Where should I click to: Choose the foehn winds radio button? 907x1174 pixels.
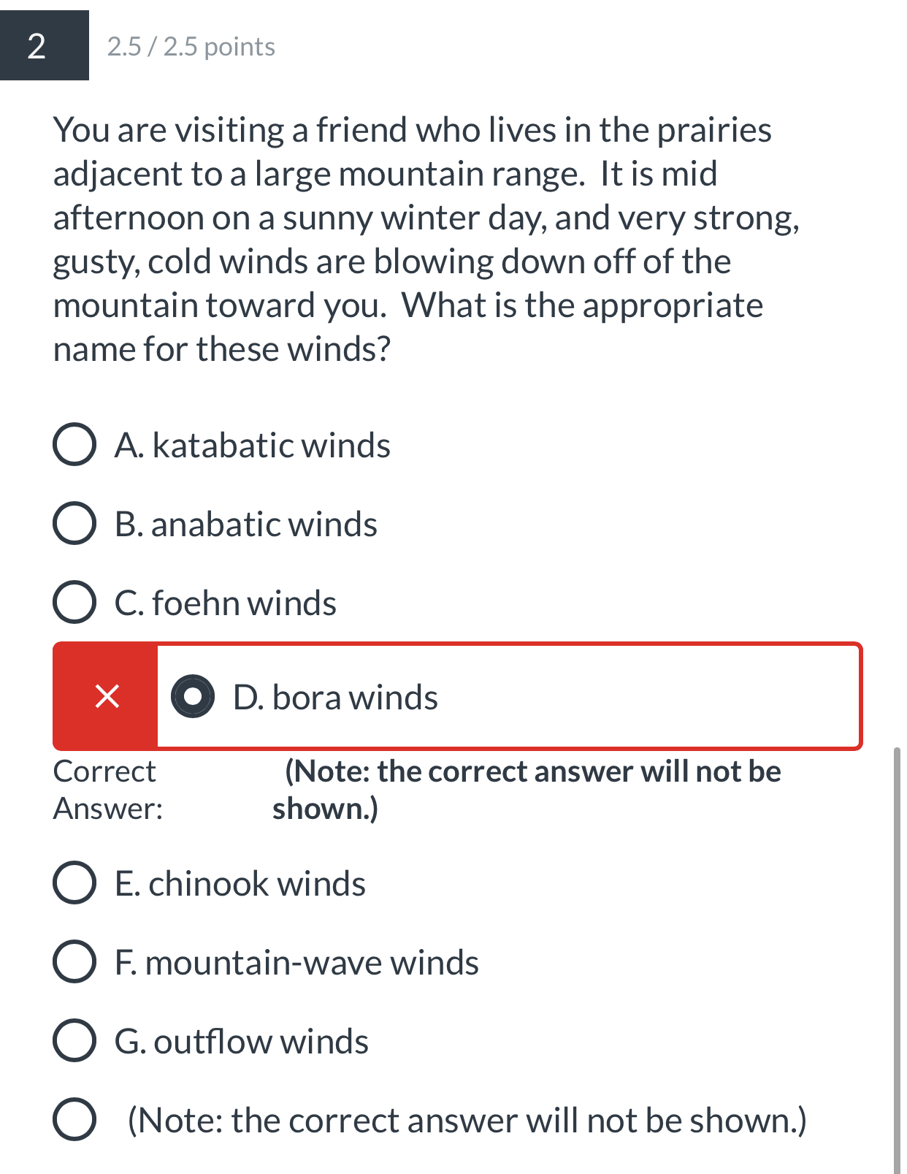point(74,602)
